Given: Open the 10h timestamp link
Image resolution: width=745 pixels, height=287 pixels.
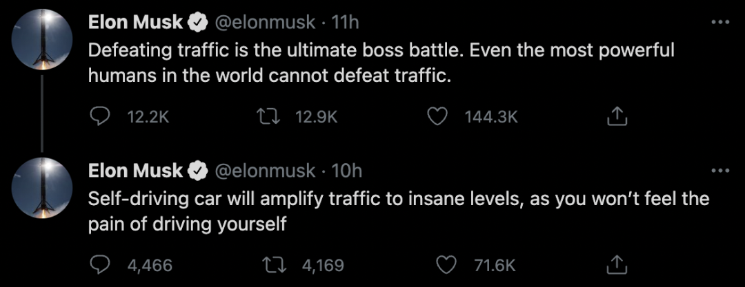Looking at the screenshot, I should [x=346, y=170].
